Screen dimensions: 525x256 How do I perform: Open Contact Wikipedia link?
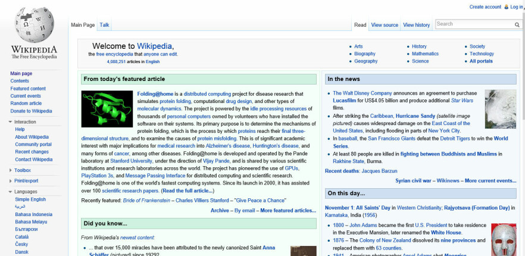pyautogui.click(x=33, y=160)
